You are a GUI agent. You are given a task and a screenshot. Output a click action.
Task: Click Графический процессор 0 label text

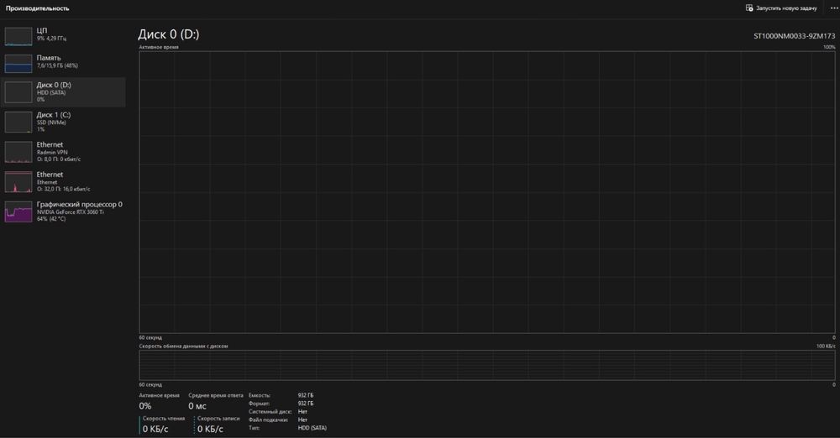[79, 205]
